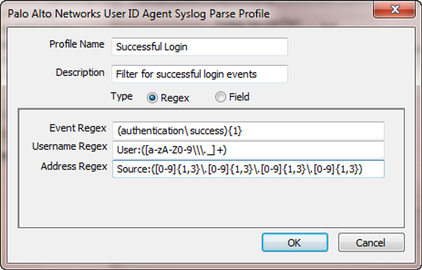The image size is (422, 270).
Task: Focus the Address Regex text field
Action: [248, 169]
